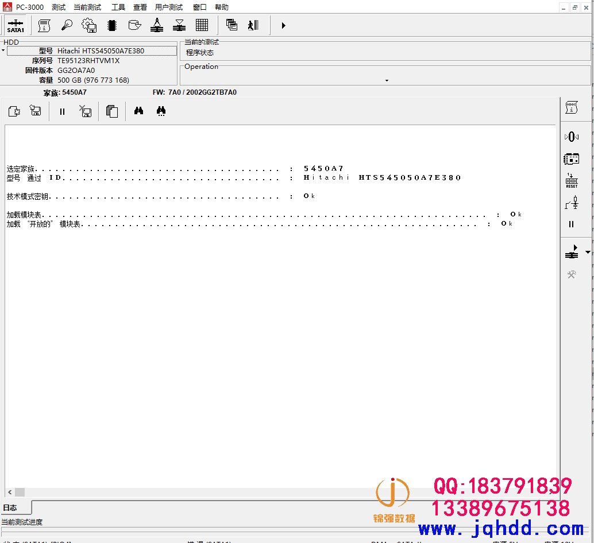Click the stacked windows icon
Image resolution: width=594 pixels, height=543 pixels.
[x=232, y=25]
